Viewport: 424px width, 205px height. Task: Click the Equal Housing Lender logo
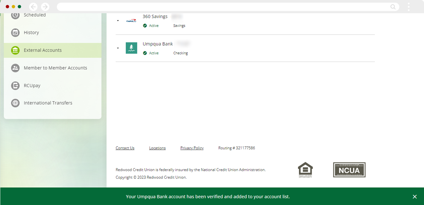coord(305,170)
